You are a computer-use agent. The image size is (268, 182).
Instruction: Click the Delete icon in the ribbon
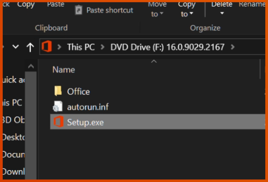point(221,4)
